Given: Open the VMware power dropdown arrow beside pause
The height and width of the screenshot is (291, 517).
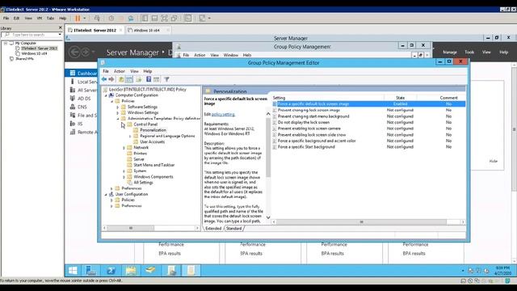Looking at the screenshot, I should pos(84,18).
